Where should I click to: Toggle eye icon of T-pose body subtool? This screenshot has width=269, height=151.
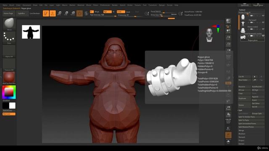click(263, 22)
